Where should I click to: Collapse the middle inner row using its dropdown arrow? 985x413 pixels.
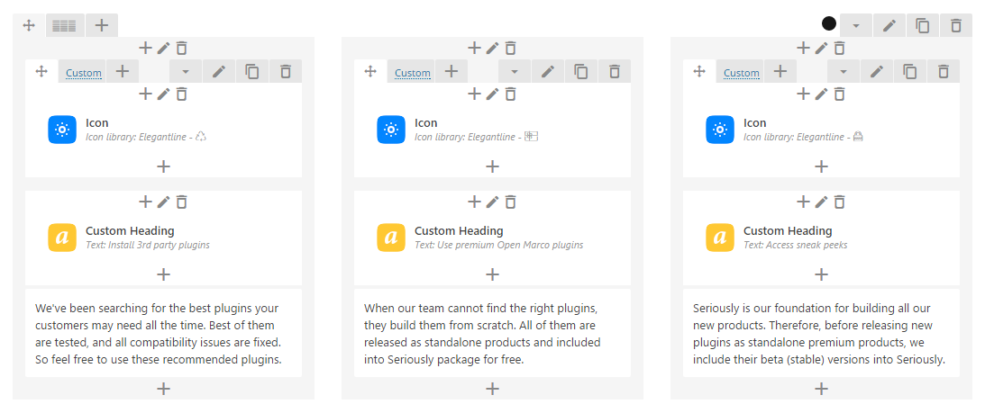(x=515, y=72)
